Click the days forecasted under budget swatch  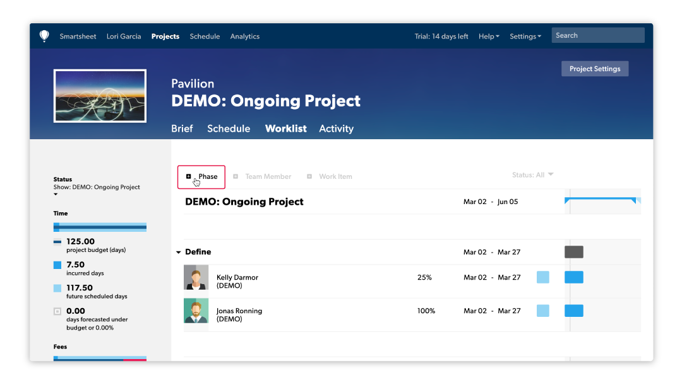[57, 311]
